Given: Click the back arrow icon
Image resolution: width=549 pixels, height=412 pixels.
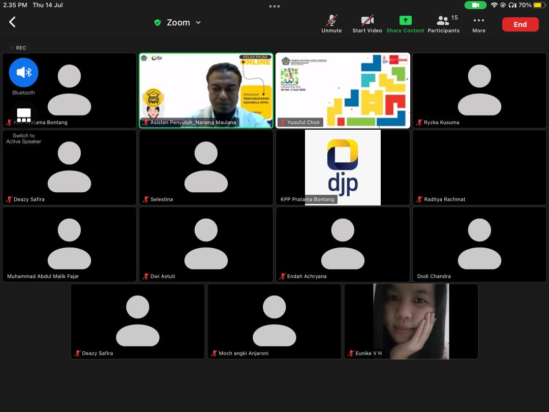Looking at the screenshot, I should click(13, 22).
